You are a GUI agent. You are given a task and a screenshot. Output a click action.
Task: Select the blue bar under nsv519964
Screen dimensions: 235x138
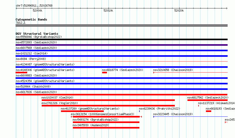click(x=121, y=89)
